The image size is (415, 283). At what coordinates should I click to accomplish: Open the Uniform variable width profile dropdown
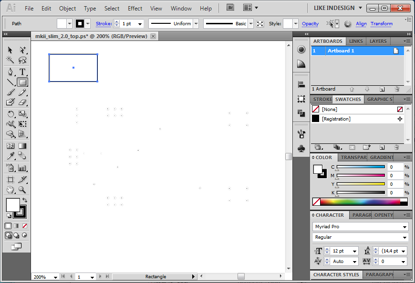pyautogui.click(x=196, y=24)
